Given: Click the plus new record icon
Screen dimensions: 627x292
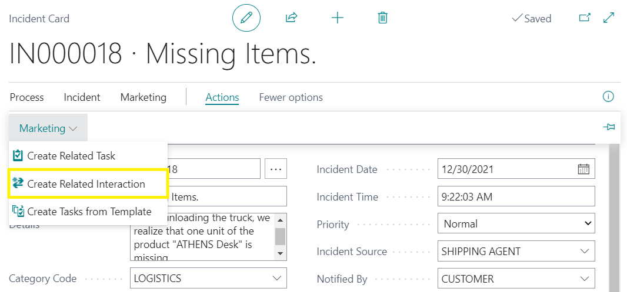Looking at the screenshot, I should click(337, 18).
